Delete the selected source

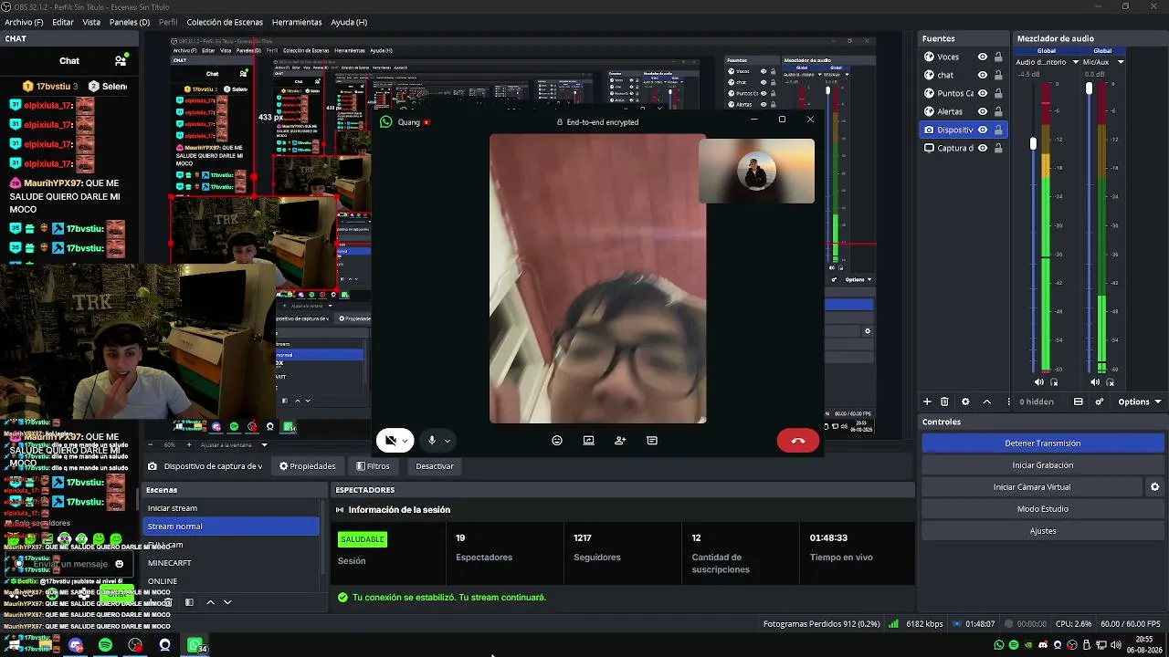(x=944, y=401)
